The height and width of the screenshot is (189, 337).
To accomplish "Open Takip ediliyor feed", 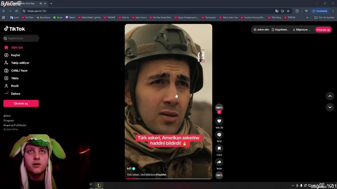I will point(17,63).
